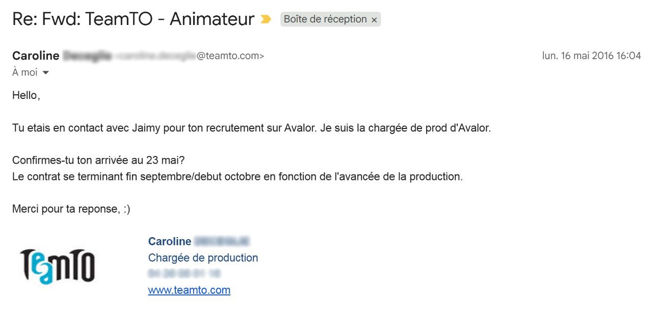Click the À moi recipient text
The width and height of the screenshot is (655, 309).
pos(25,72)
